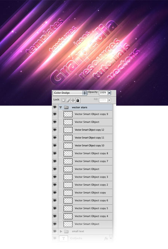This screenshot has height=249, width=168.
Task: Hide Vector Smart Object copy 9 layer
Action: pos(55,114)
